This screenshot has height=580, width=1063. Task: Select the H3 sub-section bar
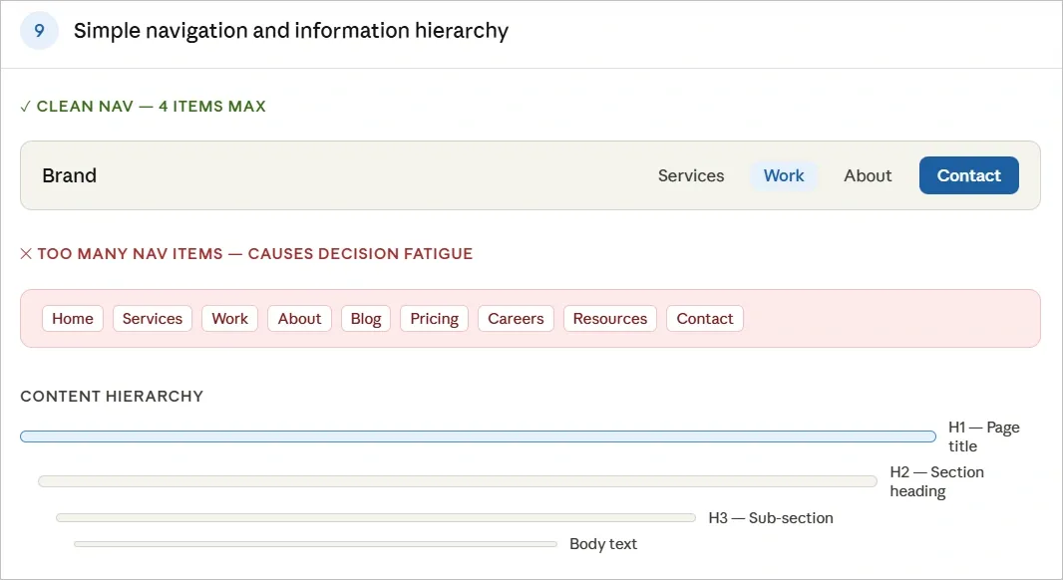click(x=376, y=517)
